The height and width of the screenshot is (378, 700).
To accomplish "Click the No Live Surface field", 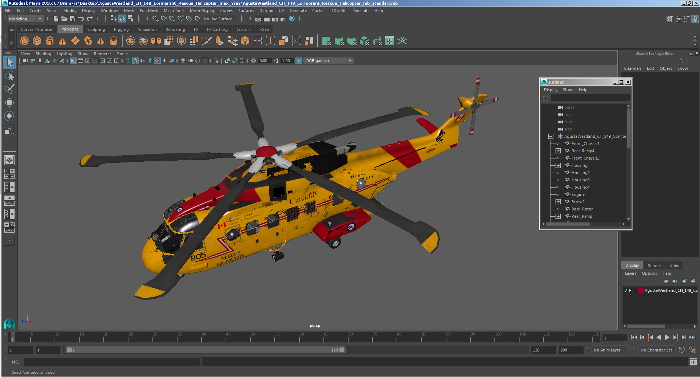I will tap(220, 19).
